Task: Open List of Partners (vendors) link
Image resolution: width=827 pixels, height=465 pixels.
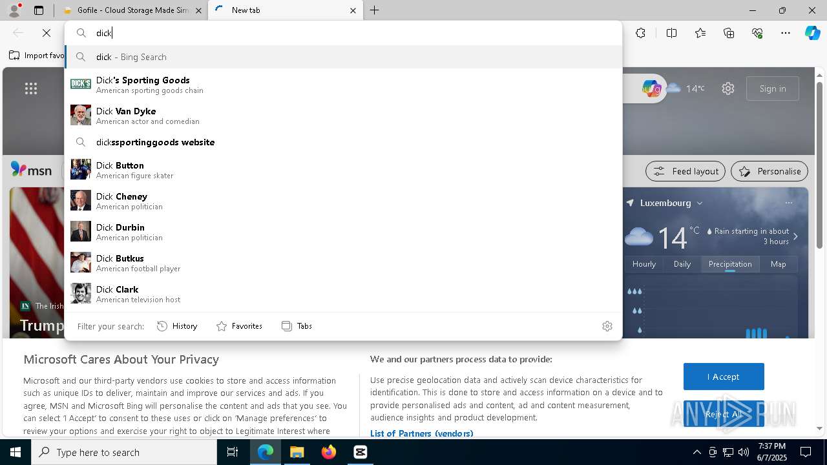Action: pyautogui.click(x=421, y=433)
